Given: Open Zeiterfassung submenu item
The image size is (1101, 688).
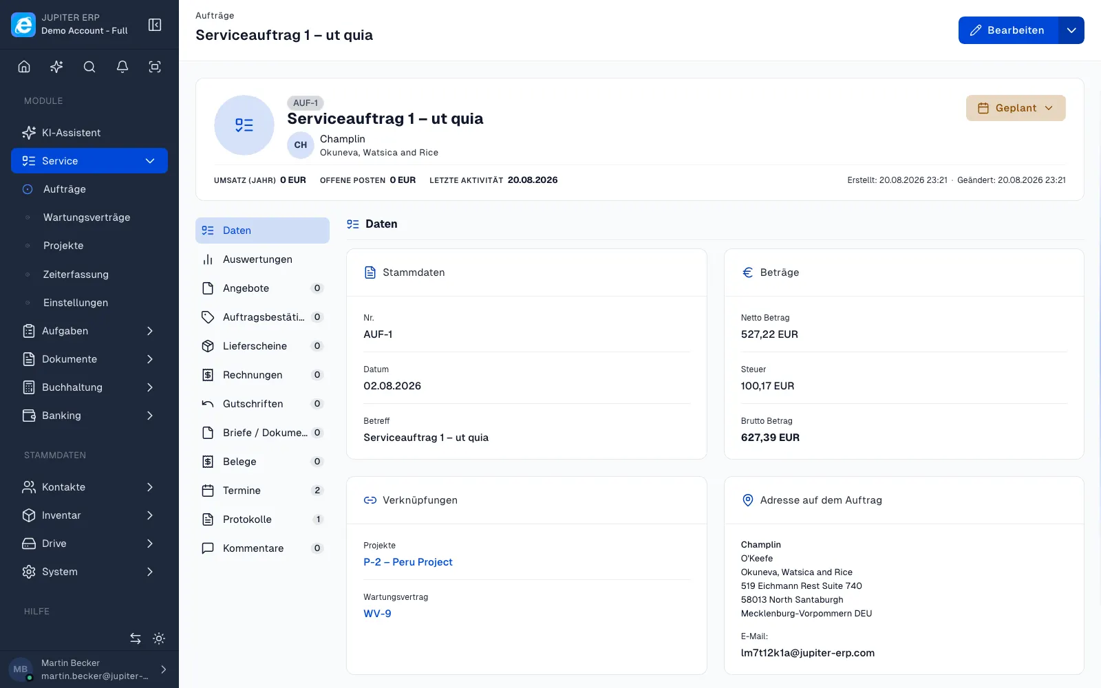Looking at the screenshot, I should coord(89,275).
